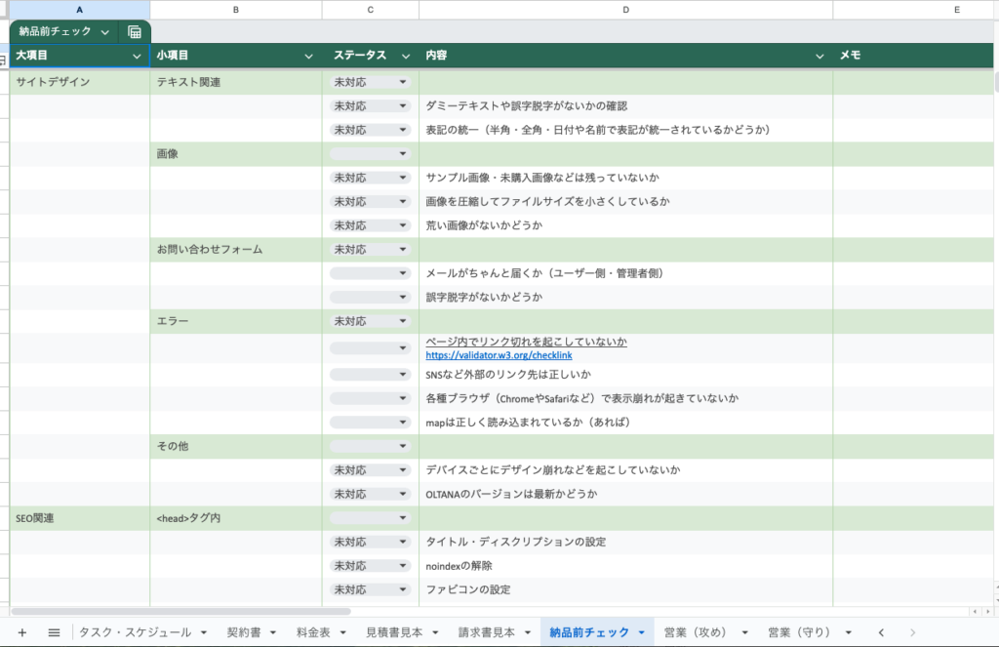Click the plus icon to add a new sheet
The width and height of the screenshot is (999, 647).
tap(22, 632)
